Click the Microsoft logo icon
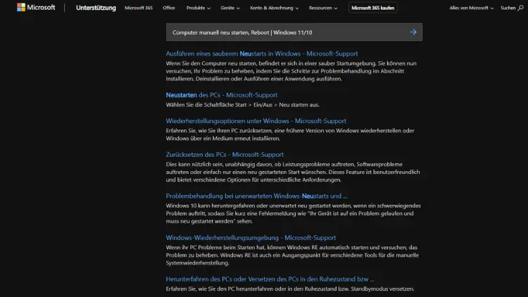The width and height of the screenshot is (528, 297). pos(21,8)
